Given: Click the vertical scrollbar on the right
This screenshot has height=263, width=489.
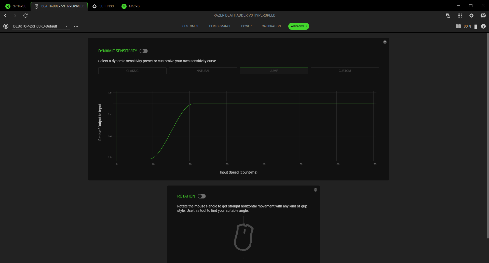Looking at the screenshot, I should coord(488,136).
